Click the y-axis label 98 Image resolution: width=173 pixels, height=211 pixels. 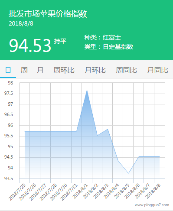(10, 83)
